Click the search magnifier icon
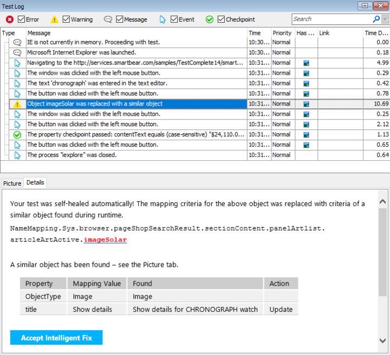Viewport: 390px width, 355px height. [x=376, y=19]
